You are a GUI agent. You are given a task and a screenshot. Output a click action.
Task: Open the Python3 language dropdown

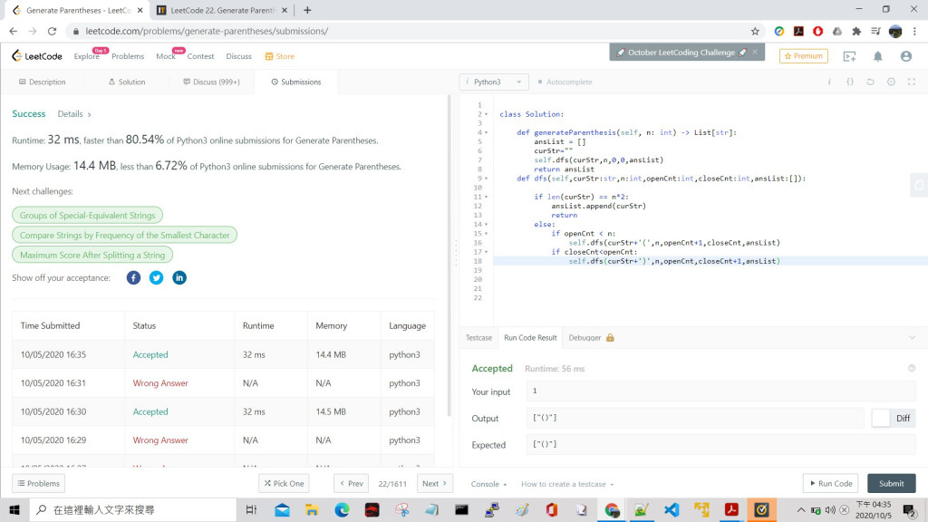(x=494, y=82)
